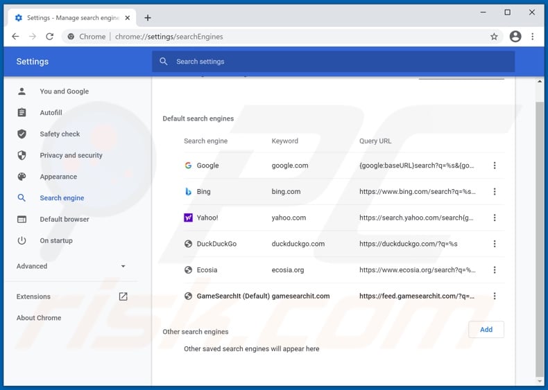Click the browser back arrow
The width and height of the screenshot is (548, 390).
click(x=15, y=37)
